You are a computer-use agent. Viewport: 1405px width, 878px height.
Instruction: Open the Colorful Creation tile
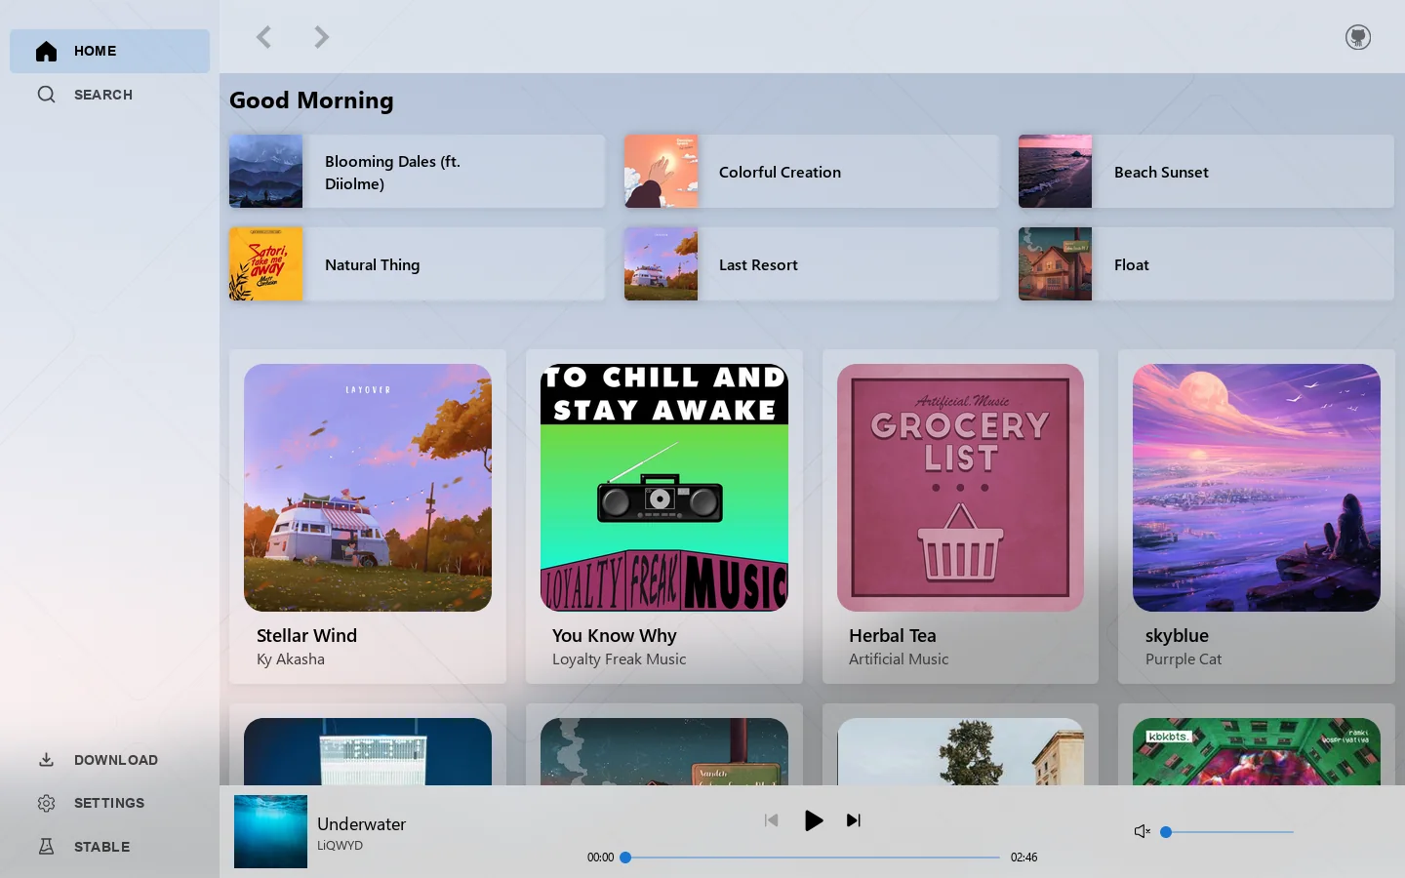point(812,172)
